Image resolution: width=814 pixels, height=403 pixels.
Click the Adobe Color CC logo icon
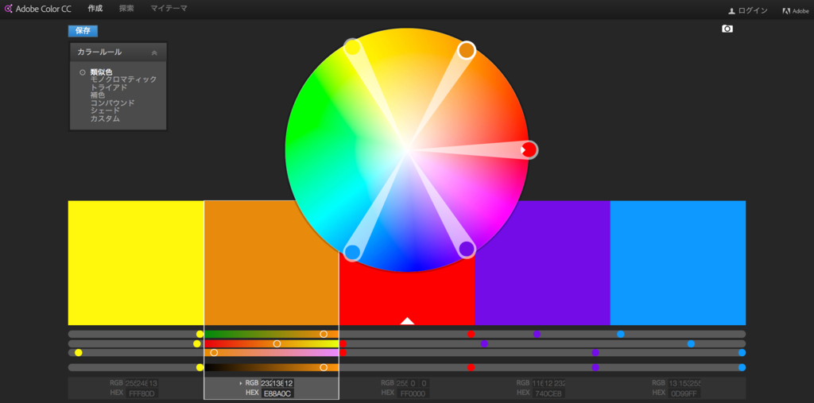(x=8, y=9)
